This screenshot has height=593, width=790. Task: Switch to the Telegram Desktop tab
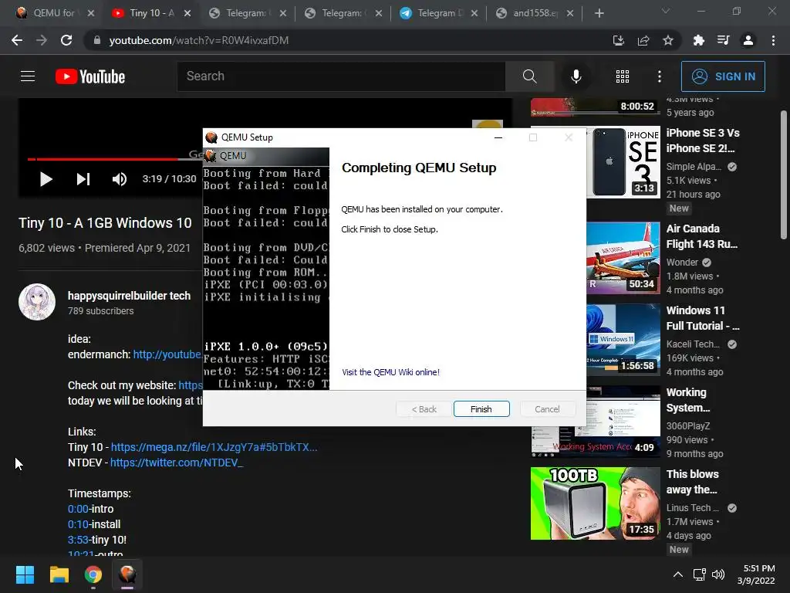click(x=438, y=13)
